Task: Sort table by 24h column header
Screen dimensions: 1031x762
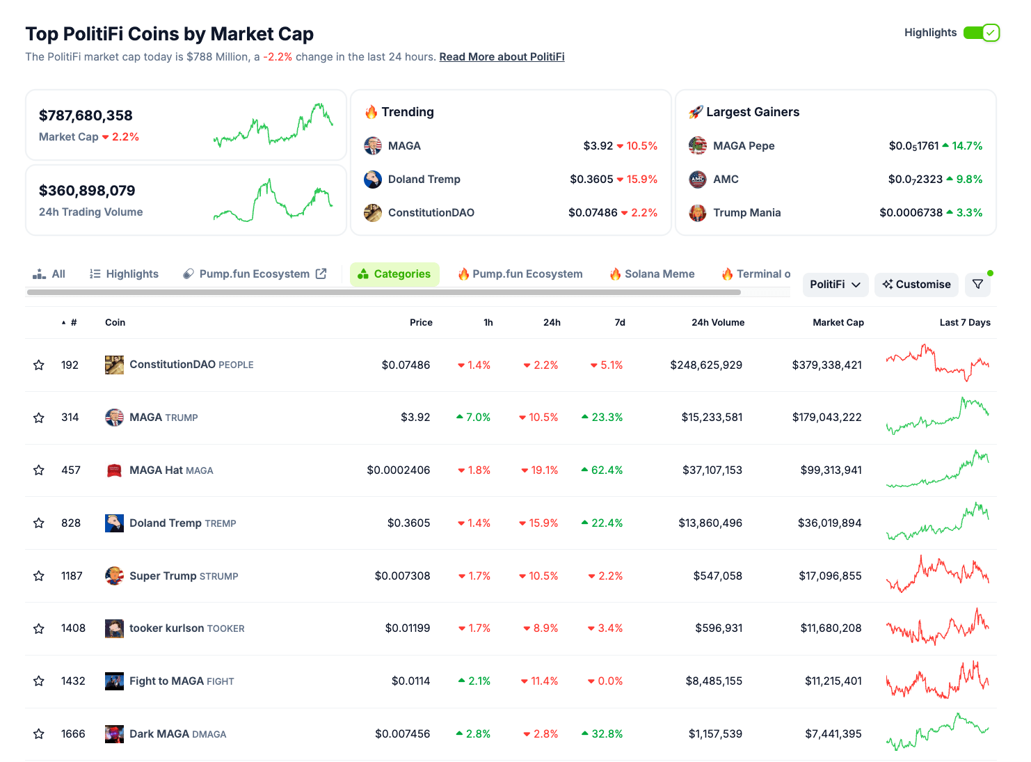Action: (552, 323)
